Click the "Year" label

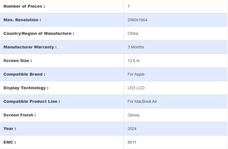point(10,129)
